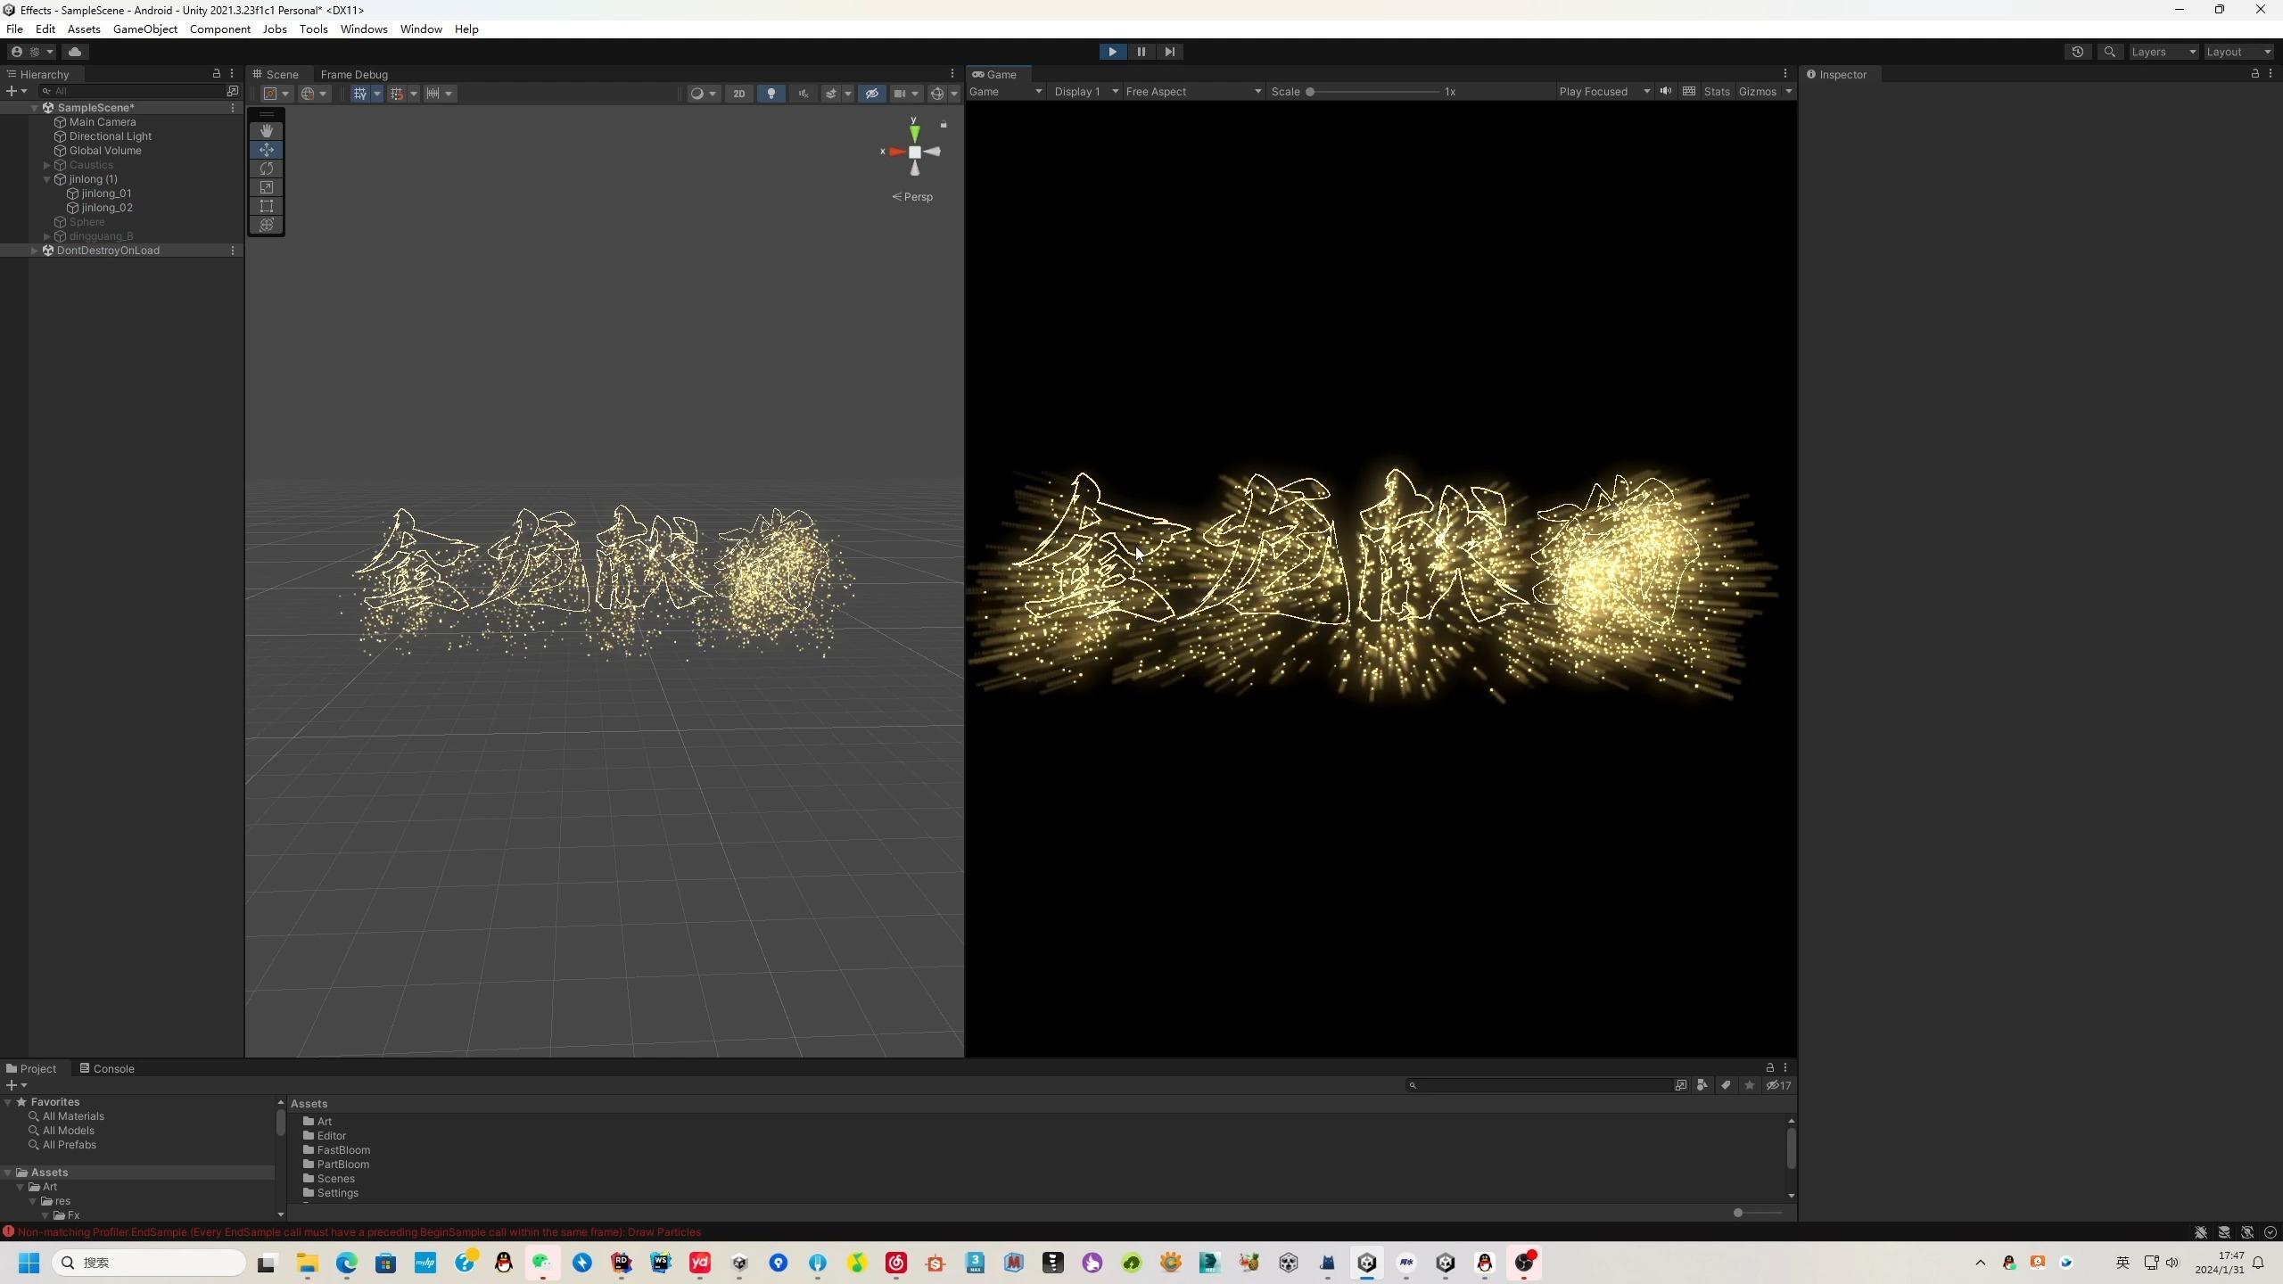Open the Free Aspect dropdown
The width and height of the screenshot is (2283, 1284).
point(1192,92)
